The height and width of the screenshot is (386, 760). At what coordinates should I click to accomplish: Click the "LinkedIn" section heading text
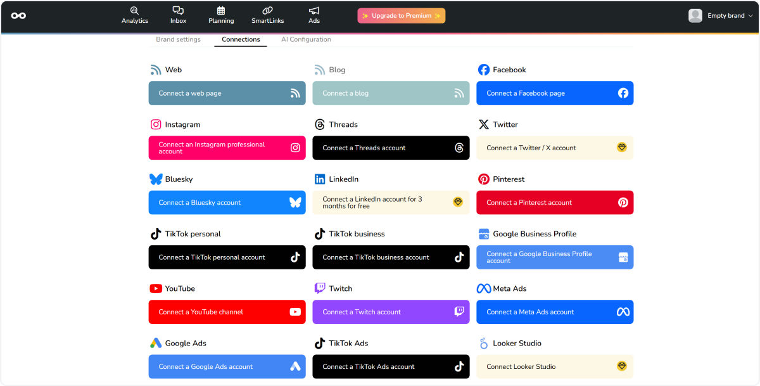(x=344, y=179)
